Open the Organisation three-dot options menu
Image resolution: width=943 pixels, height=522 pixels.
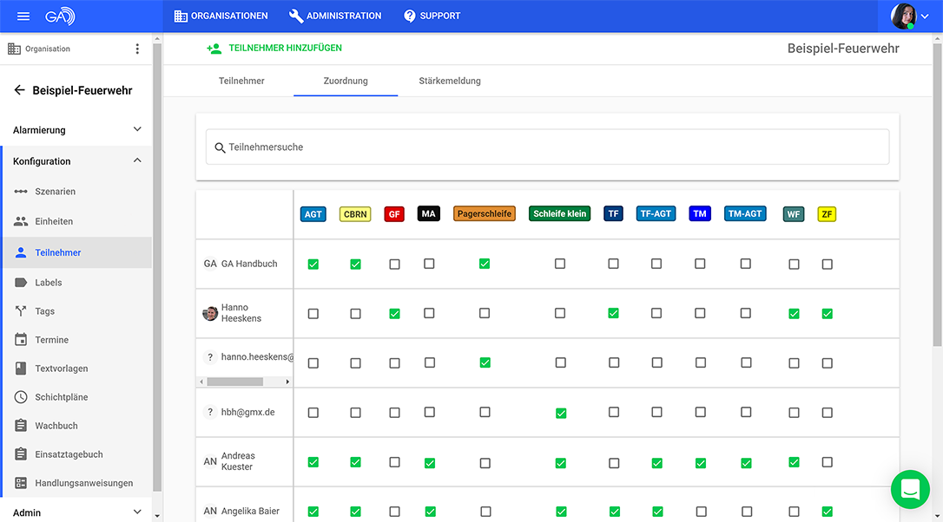point(137,49)
